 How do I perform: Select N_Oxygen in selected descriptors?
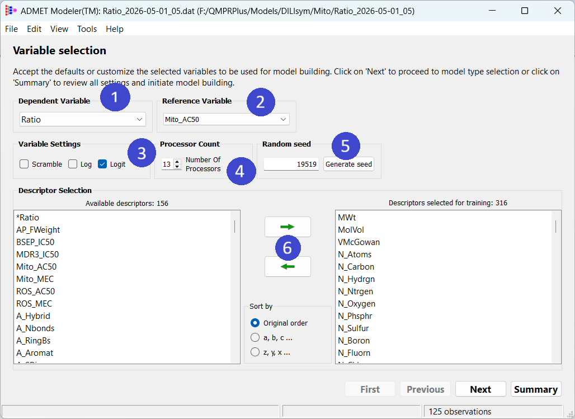356,304
